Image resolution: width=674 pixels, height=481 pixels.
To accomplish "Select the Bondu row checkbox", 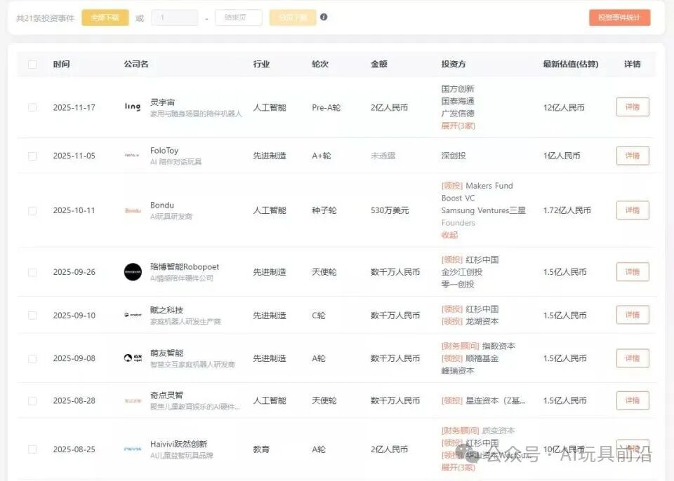I will (32, 211).
